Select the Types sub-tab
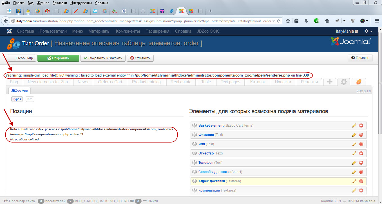 pos(17,99)
